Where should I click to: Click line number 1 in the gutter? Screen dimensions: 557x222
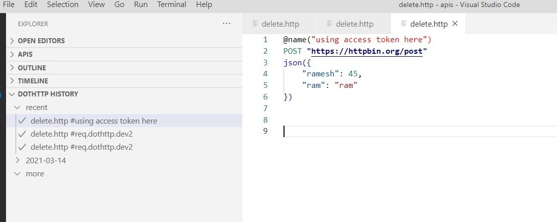(265, 40)
